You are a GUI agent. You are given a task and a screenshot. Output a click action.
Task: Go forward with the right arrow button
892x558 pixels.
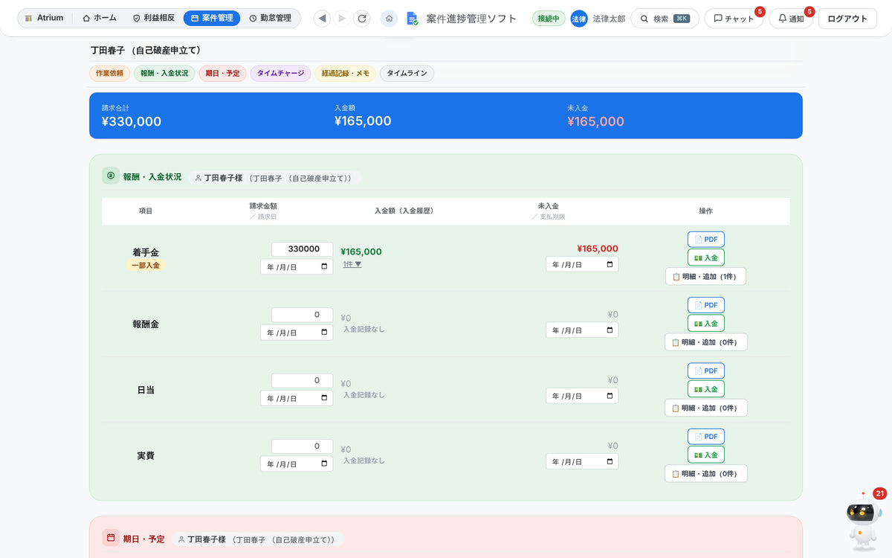coord(342,19)
